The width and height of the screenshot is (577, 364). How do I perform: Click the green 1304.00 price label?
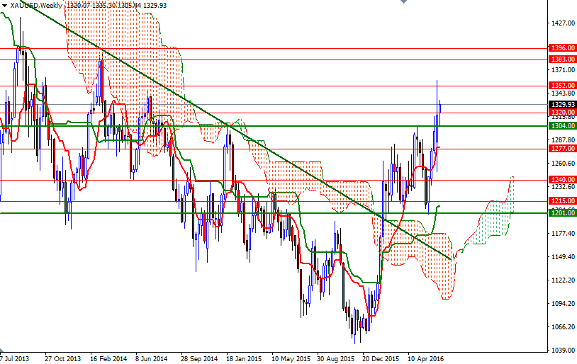coord(561,125)
